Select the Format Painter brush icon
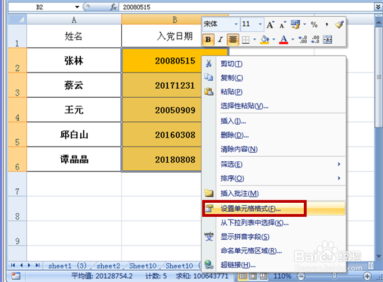Viewport: 383px width, 282px height. (x=339, y=25)
